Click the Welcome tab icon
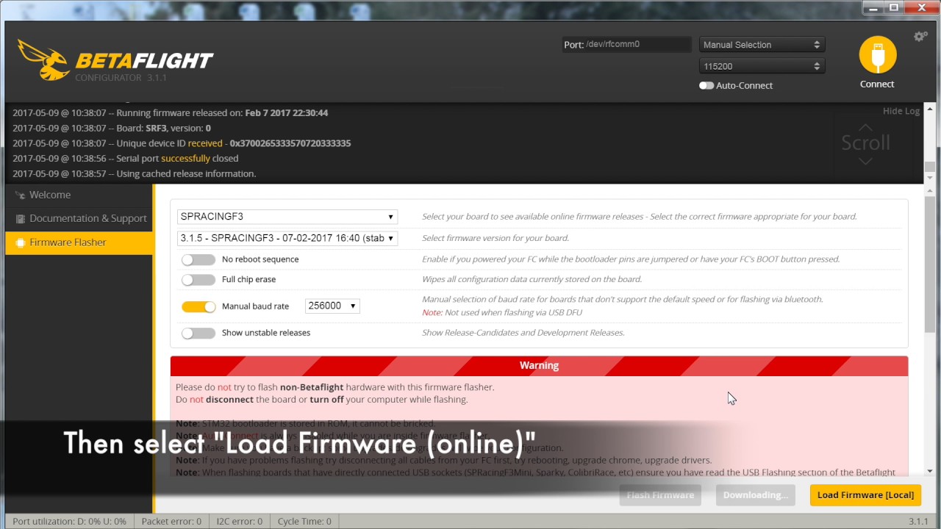Viewport: 941px width, 529px height. coord(21,195)
